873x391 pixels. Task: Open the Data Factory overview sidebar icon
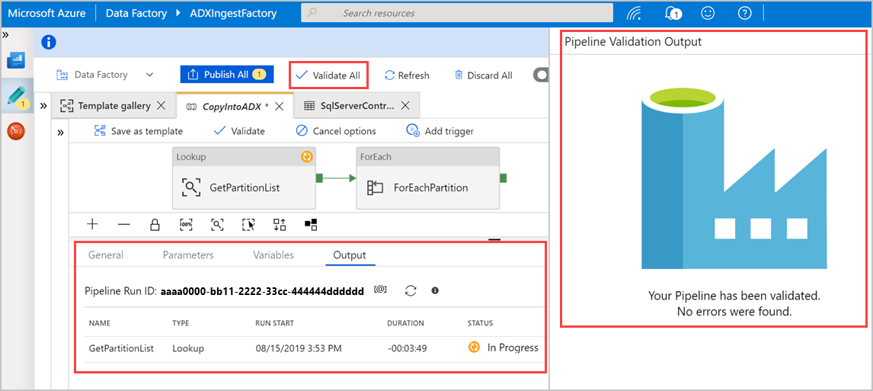[x=16, y=60]
